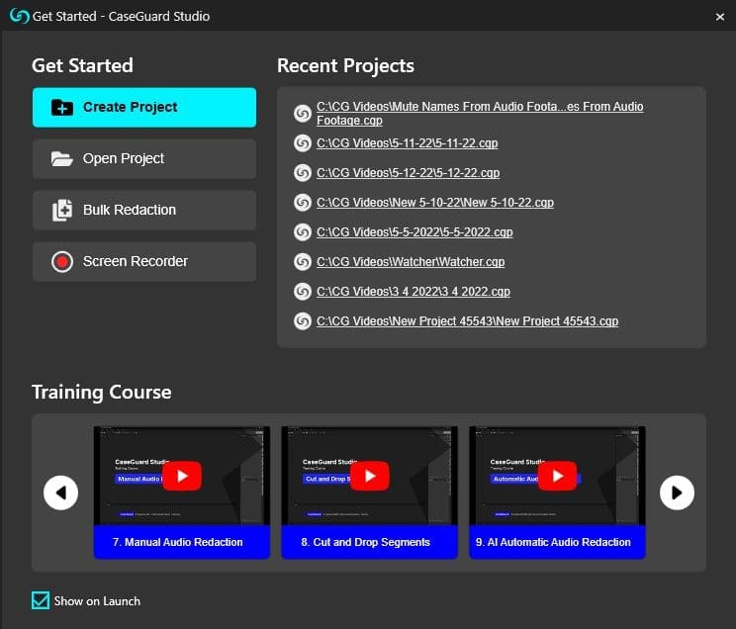Click the swirl icon beside 5-5-2022.cgp
This screenshot has width=736, height=629.
coord(303,231)
